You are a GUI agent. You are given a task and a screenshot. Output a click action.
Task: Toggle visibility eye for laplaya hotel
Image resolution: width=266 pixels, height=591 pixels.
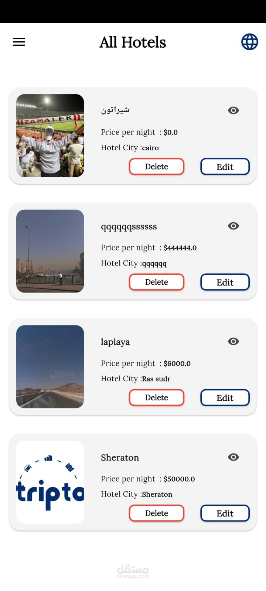click(233, 341)
